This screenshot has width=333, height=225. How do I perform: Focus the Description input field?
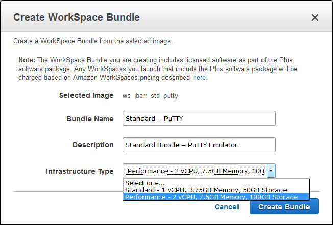[199, 145]
